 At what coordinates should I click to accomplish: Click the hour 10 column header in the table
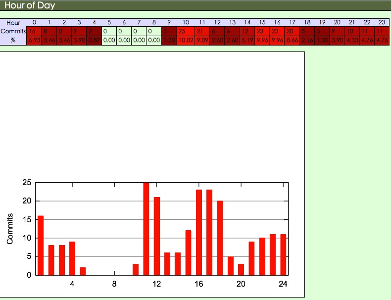click(186, 22)
